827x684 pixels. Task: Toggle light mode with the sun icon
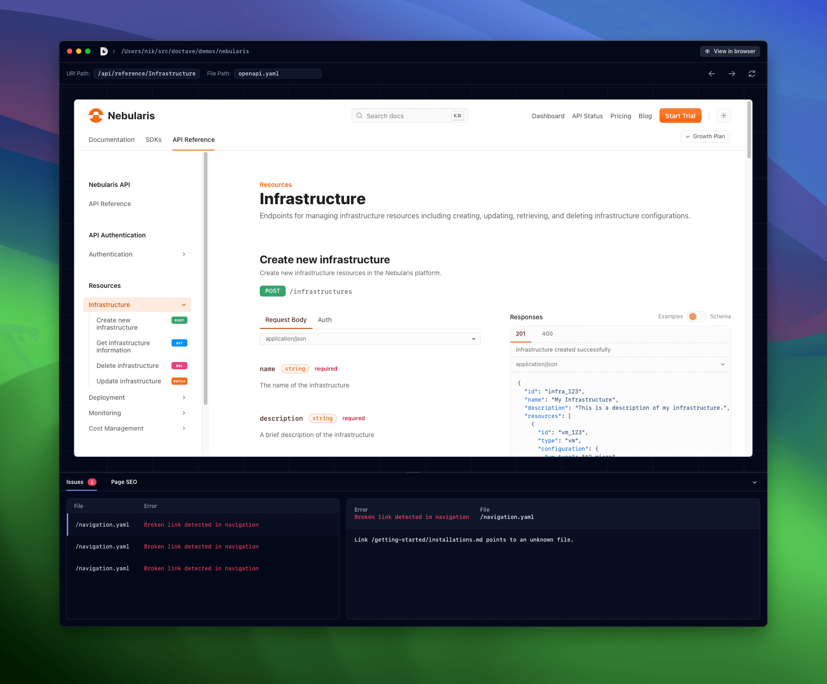[723, 116]
